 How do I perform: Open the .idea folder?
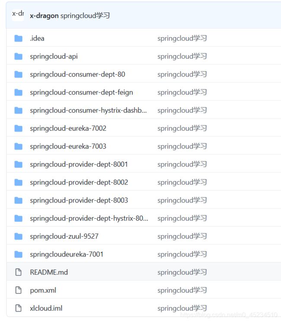[37, 38]
